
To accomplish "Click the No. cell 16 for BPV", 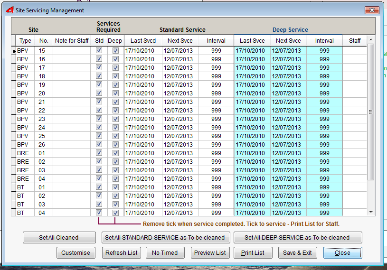I will pyautogui.click(x=44, y=59).
